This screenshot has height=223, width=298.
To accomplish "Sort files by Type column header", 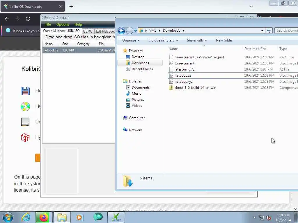I will [288, 49].
